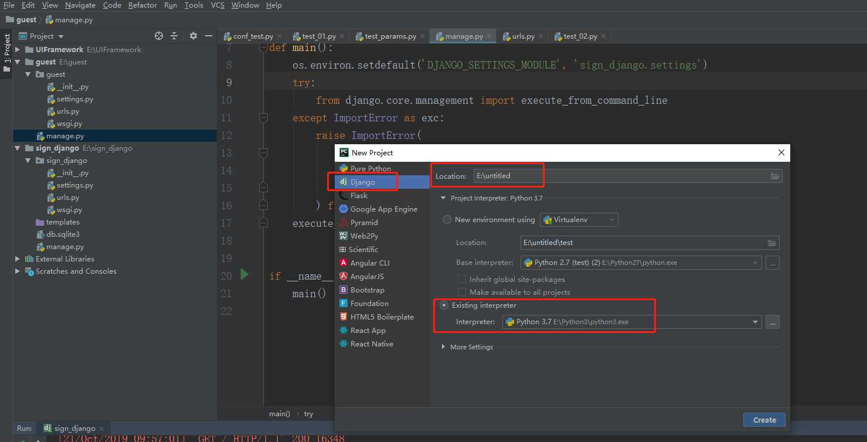Viewport: 867px width, 442px height.
Task: Select Angular CLI project type
Action: coord(369,263)
